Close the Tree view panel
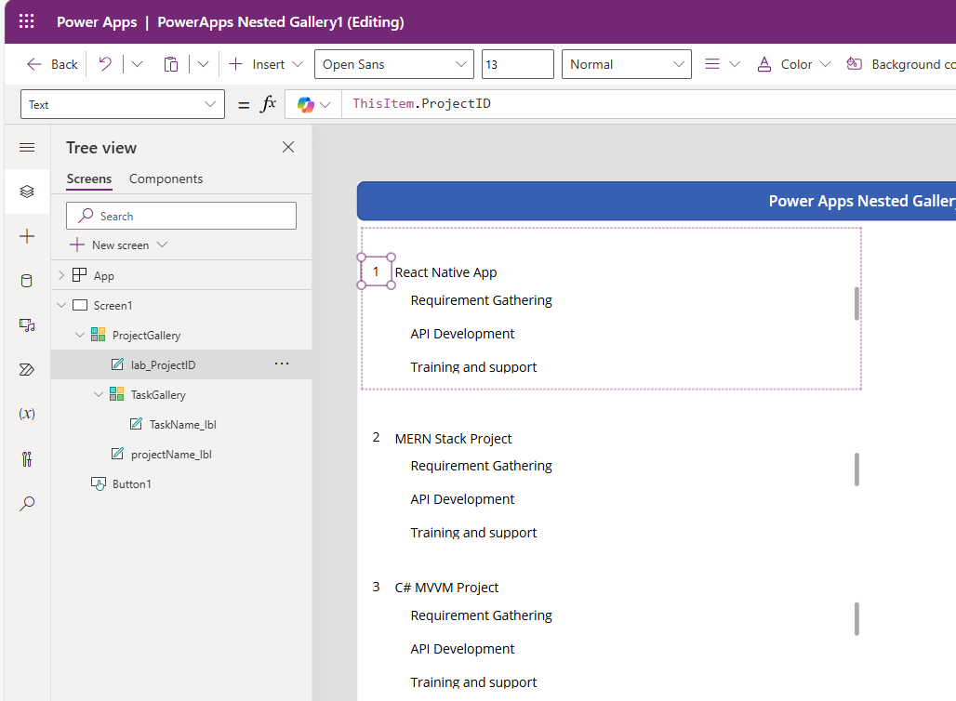 [288, 147]
